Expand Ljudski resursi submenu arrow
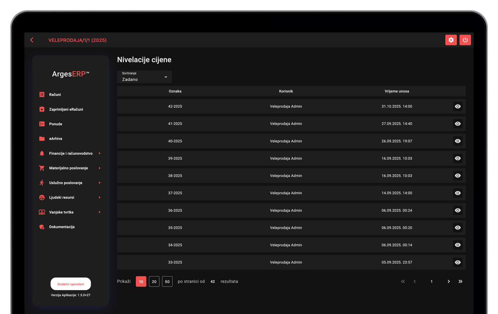 pyautogui.click(x=100, y=197)
